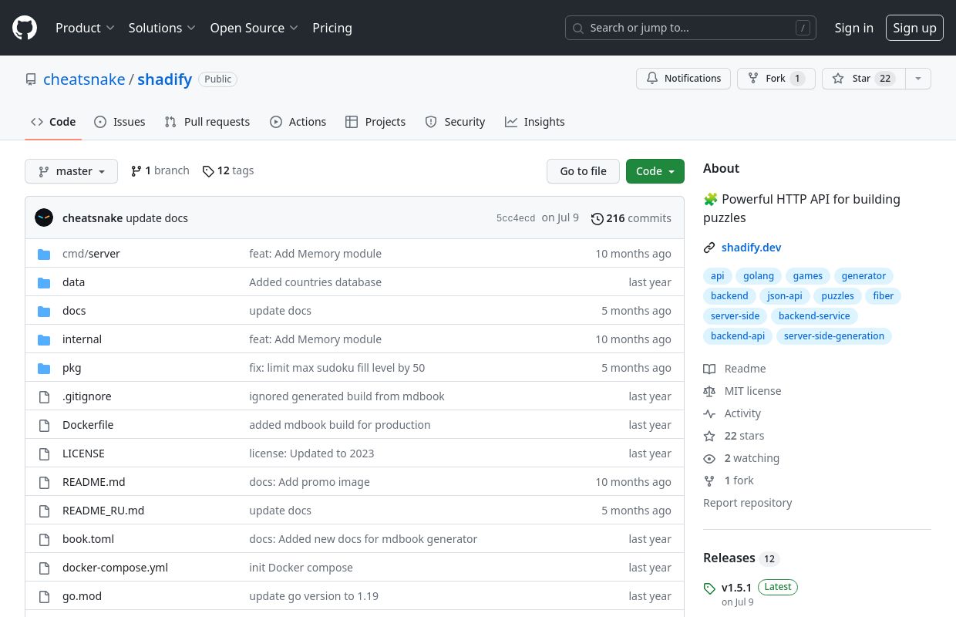Click the pkg folder icon
This screenshot has height=617, width=956.
point(44,368)
